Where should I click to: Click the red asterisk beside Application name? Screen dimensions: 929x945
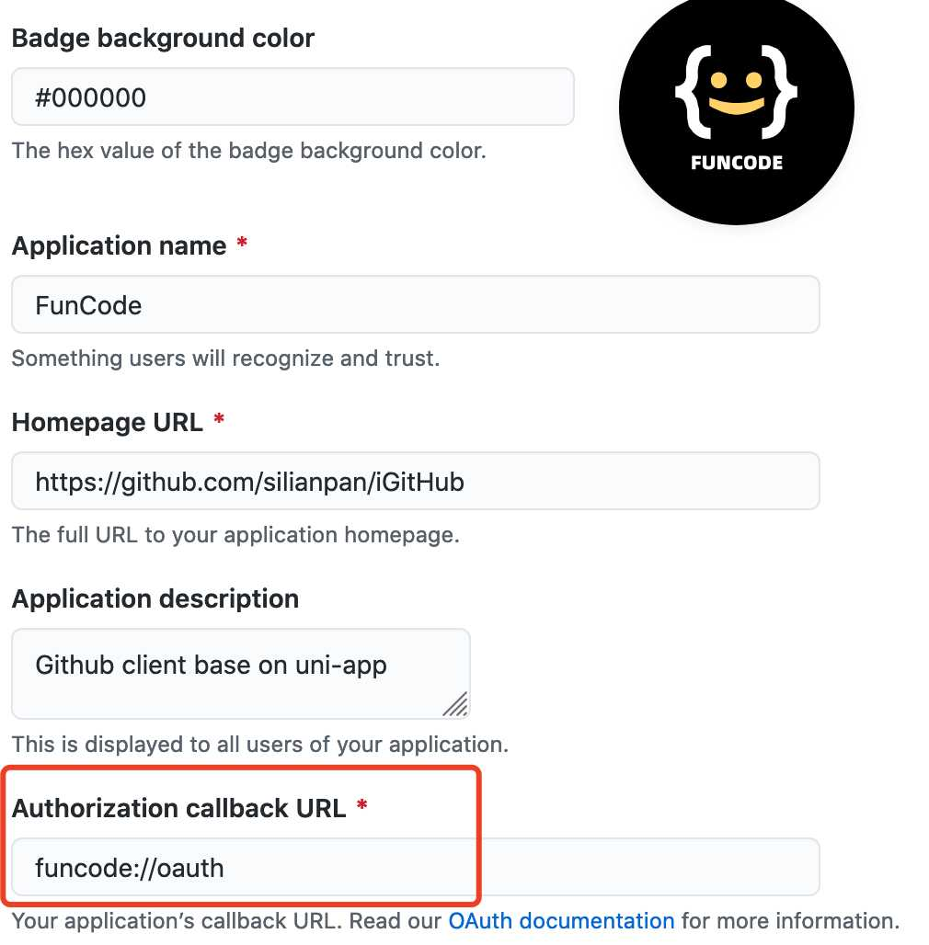pyautogui.click(x=242, y=243)
